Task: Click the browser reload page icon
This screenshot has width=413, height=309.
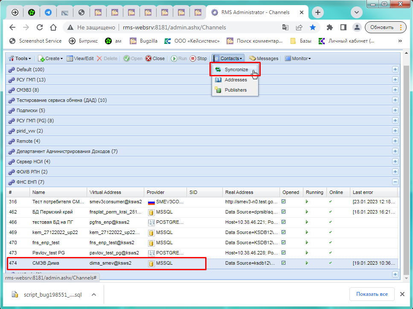Action: [40, 27]
